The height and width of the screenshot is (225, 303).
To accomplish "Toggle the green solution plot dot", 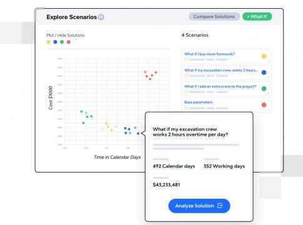I will click(x=62, y=42).
